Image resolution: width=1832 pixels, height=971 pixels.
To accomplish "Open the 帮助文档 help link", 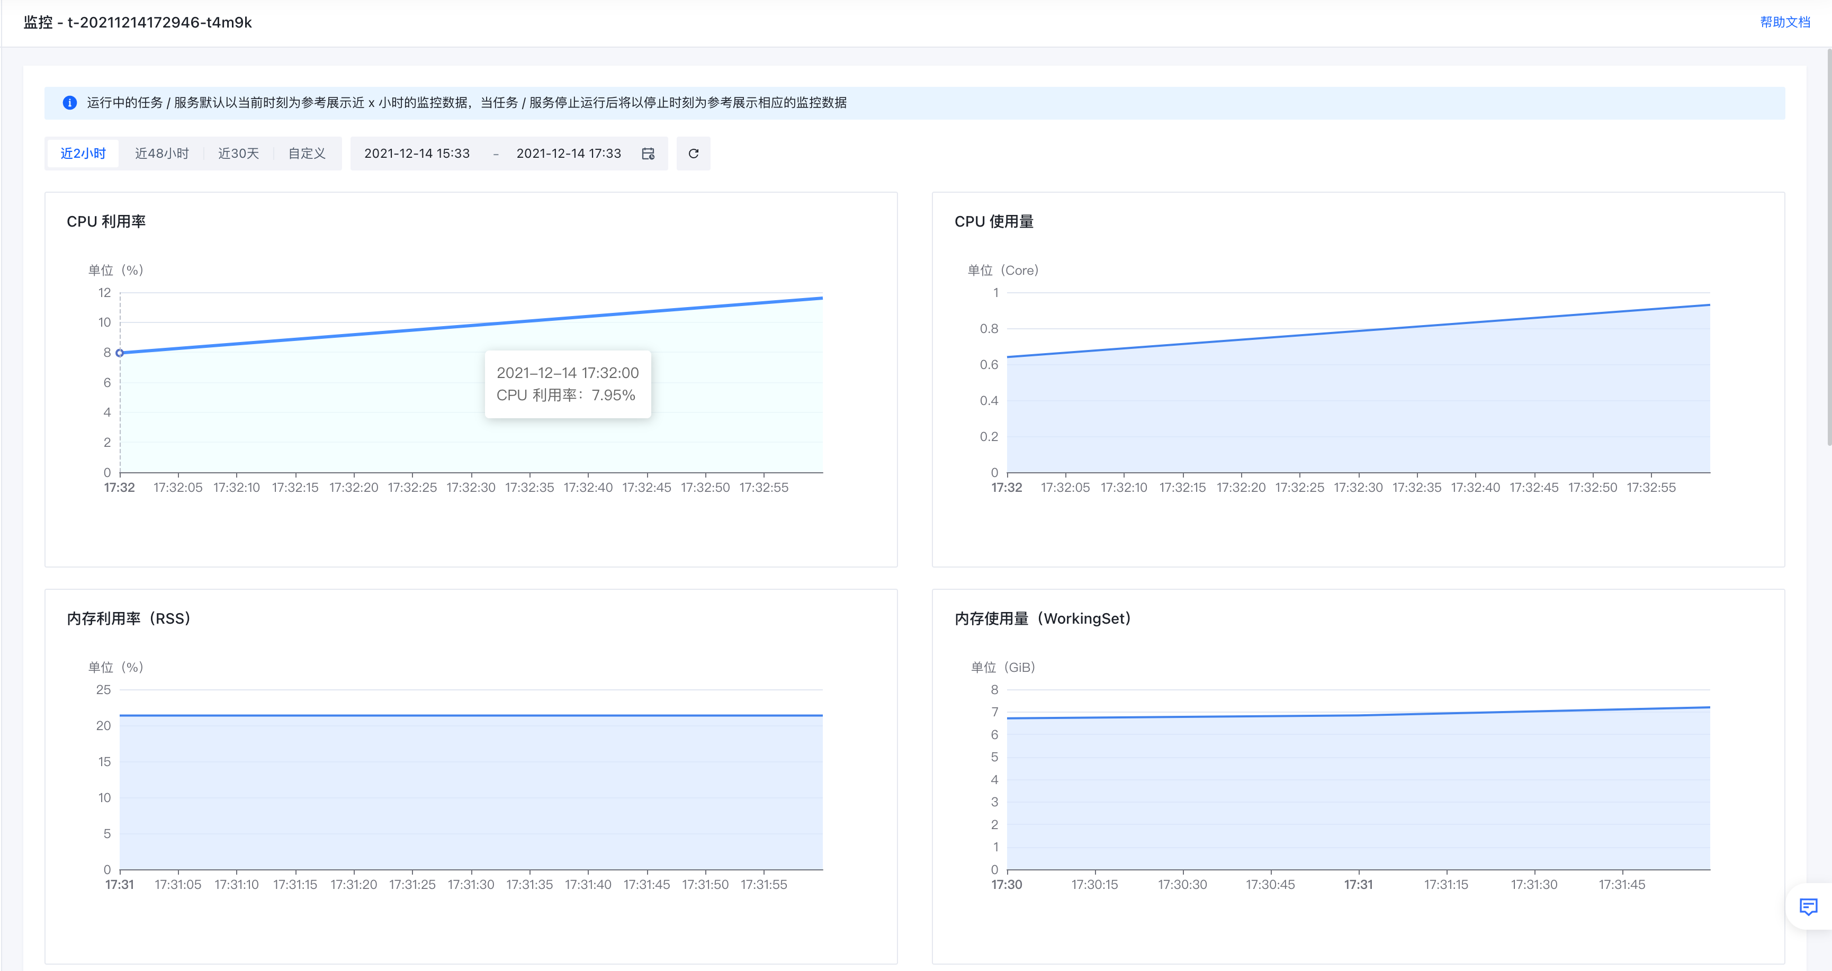I will [x=1784, y=22].
